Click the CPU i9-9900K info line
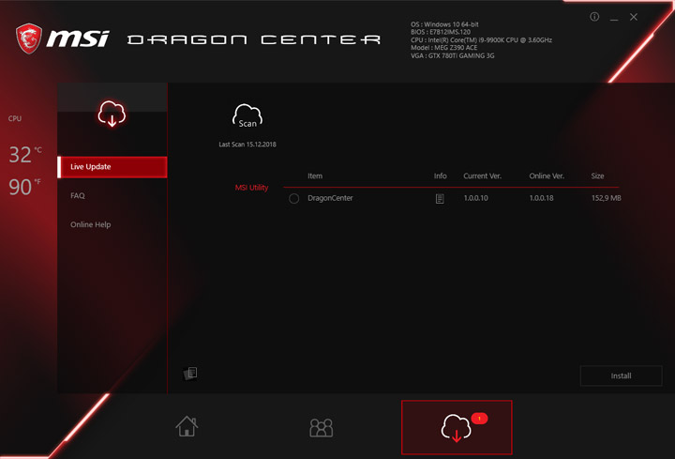The image size is (675, 459). [x=481, y=40]
